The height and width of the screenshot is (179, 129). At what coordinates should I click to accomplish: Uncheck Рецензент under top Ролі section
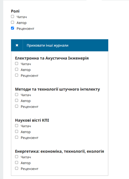(x=13, y=28)
